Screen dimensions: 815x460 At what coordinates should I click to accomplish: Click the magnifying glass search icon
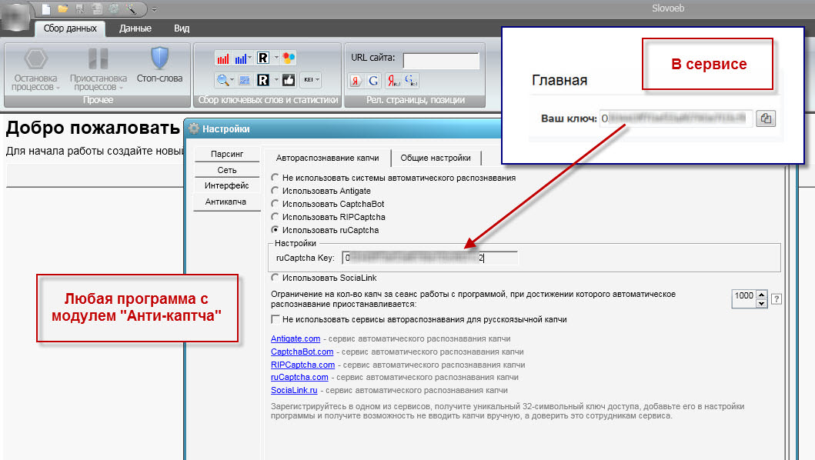(x=222, y=80)
